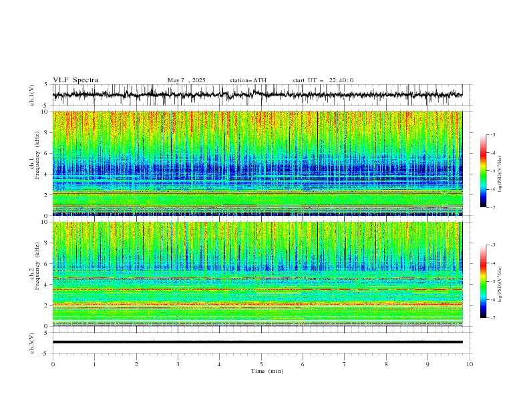Click the 'ch.3(V)' waveform axis label
Screen dimensions: 529x409
click(32, 343)
